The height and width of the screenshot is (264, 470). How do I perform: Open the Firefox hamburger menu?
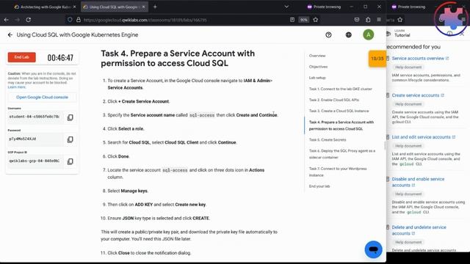[x=379, y=20]
